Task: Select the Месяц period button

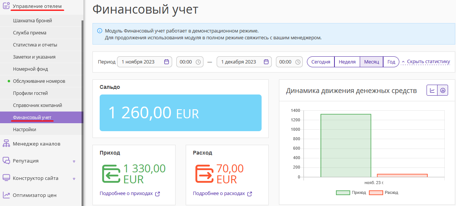Action: 371,62
